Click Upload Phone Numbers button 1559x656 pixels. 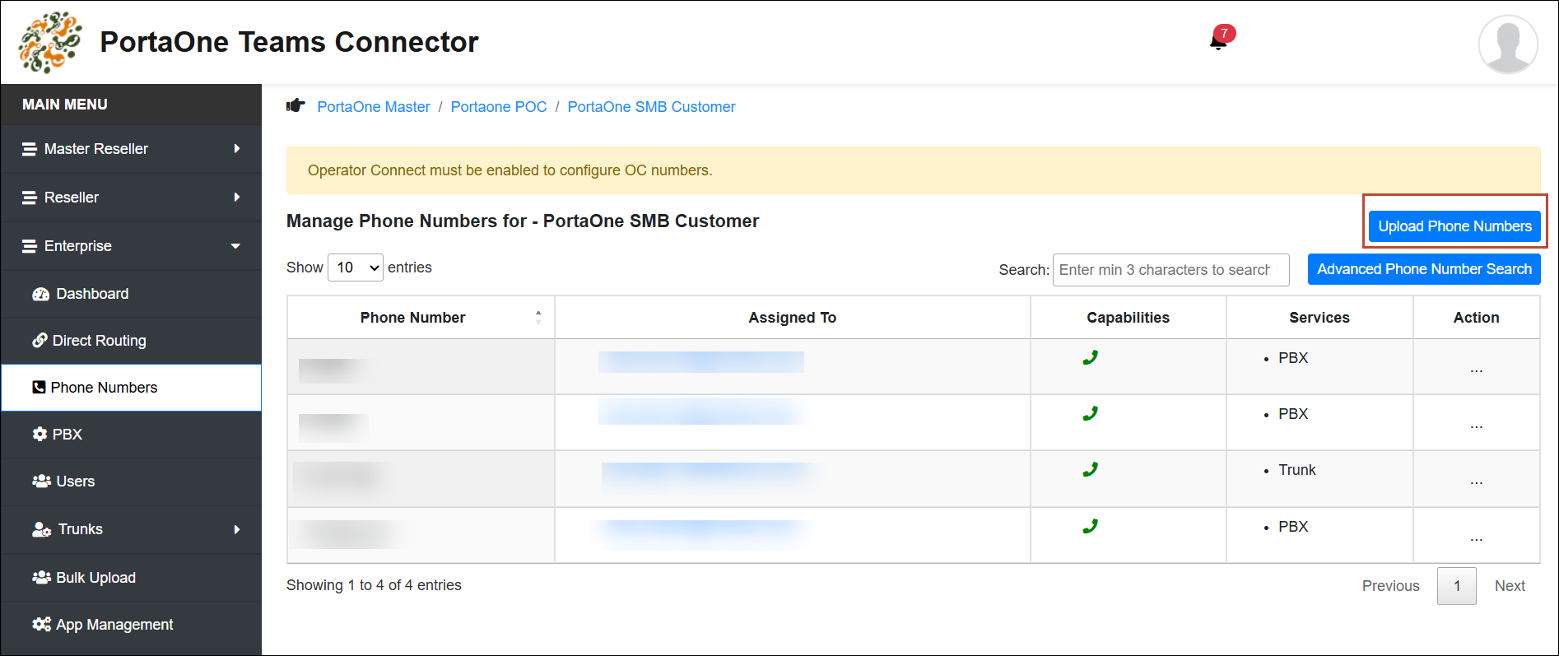[1454, 226]
